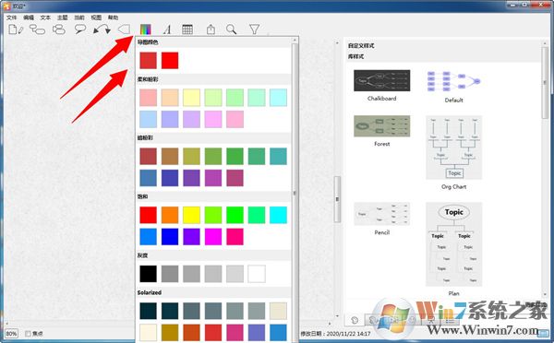The image size is (554, 343).
Task: Click the new document pencil icon
Action: [x=16, y=30]
